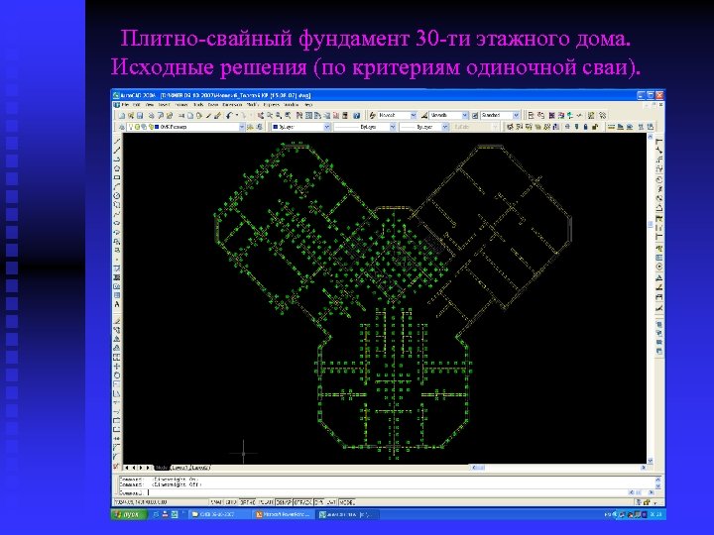
Task: Select the Move modify tool
Action: click(117, 366)
